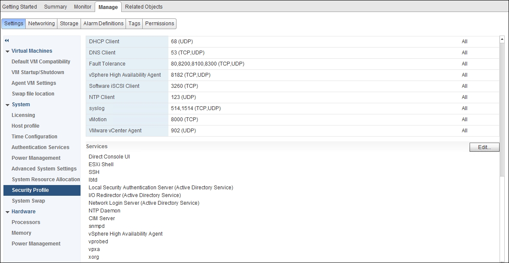Select the Settings sub-tab
This screenshot has height=263, width=509.
[x=14, y=24]
